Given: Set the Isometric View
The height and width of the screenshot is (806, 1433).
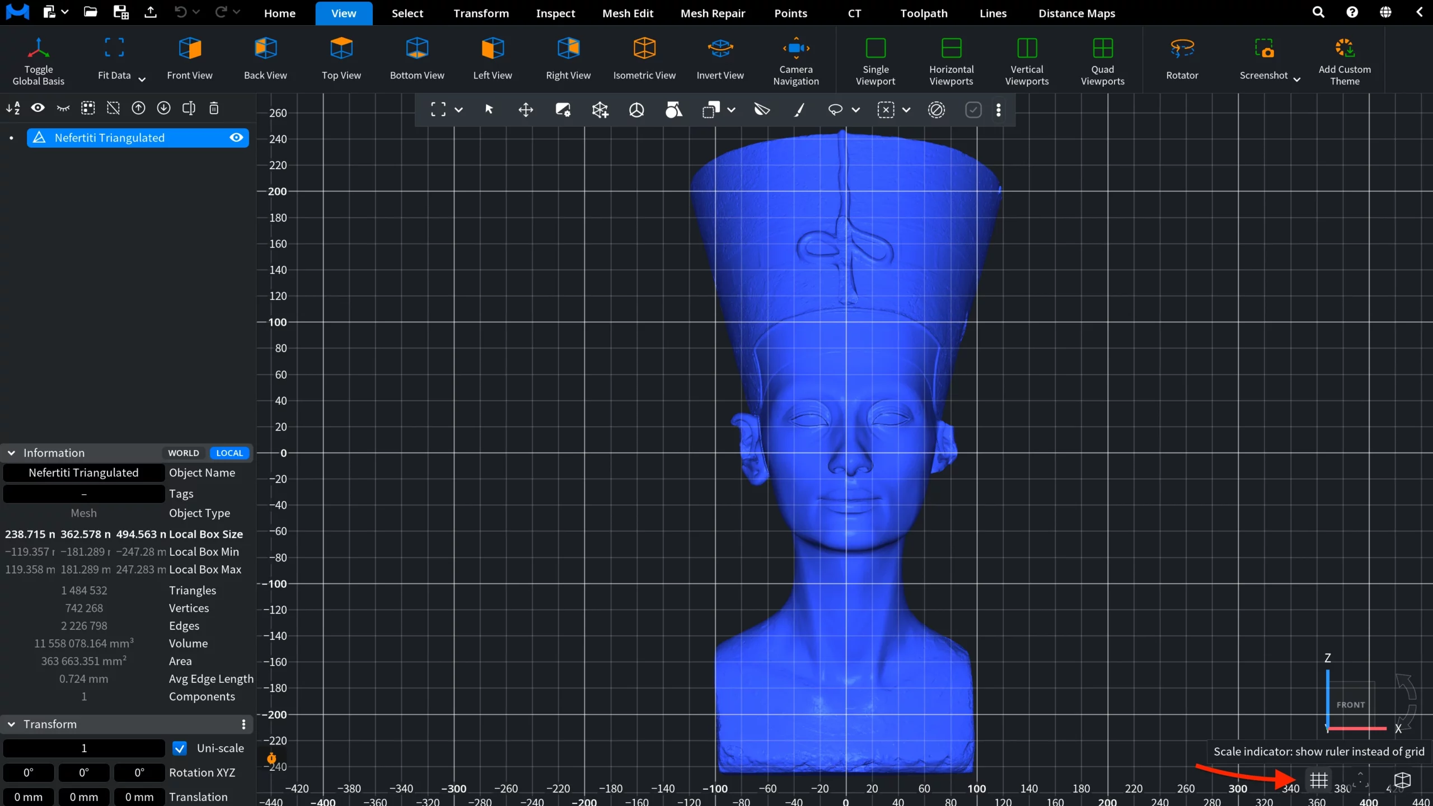Looking at the screenshot, I should (644, 49).
